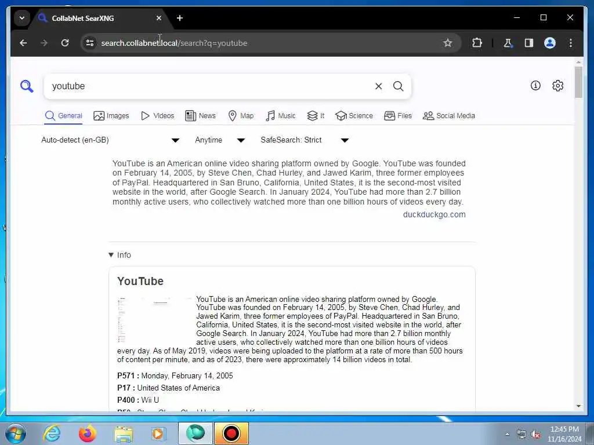594x445 pixels.
Task: Open Chrome Labs flask icon
Action: coord(508,43)
